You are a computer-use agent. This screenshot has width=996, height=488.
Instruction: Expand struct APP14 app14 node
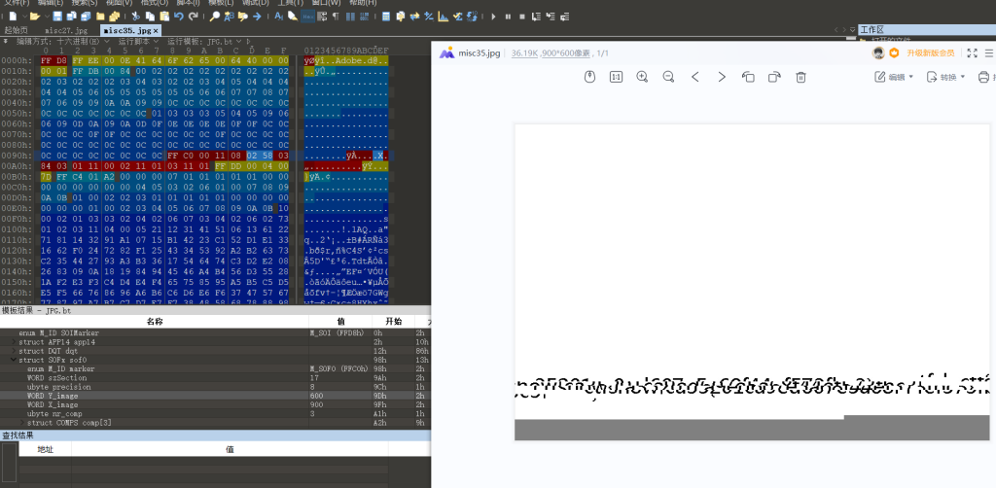[x=15, y=343]
